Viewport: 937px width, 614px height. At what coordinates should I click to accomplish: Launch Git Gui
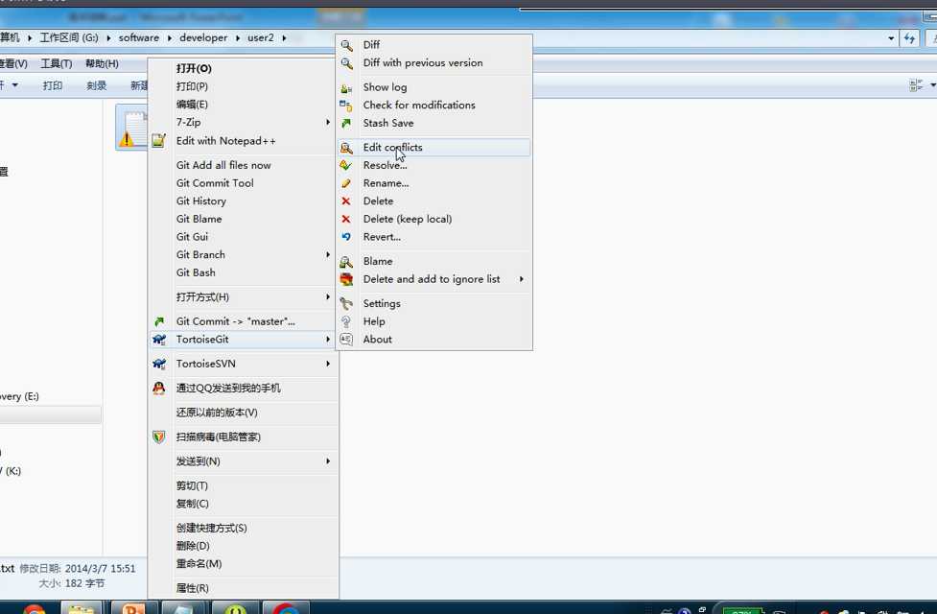tap(192, 237)
